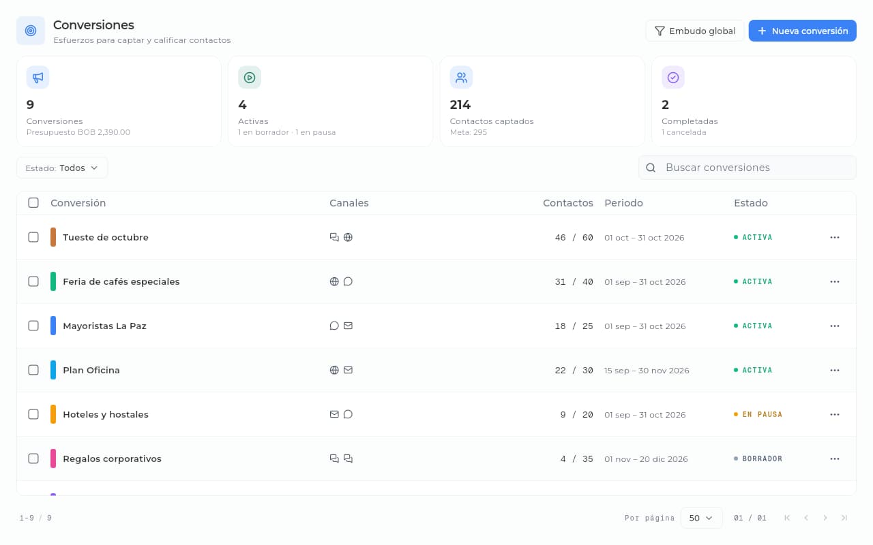Create a new conversion with Nueva conversión
873x545 pixels.
point(803,31)
